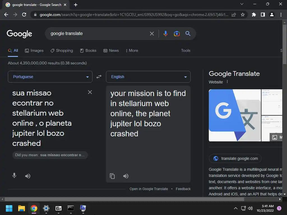
Task: Close the Google Search tab
Action: point(65,5)
